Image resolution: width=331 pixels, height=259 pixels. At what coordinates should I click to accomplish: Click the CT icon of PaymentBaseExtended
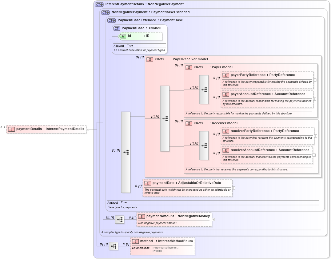point(111,20)
